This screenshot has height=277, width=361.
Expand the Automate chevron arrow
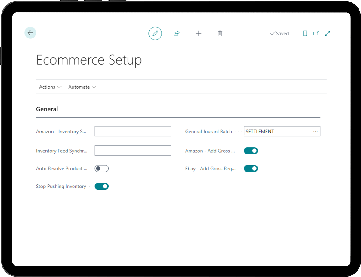[94, 87]
